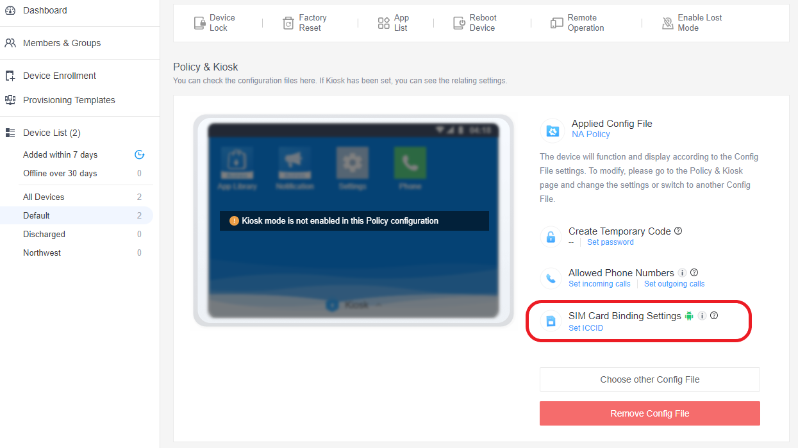Click Set incoming calls link

pyautogui.click(x=599, y=284)
